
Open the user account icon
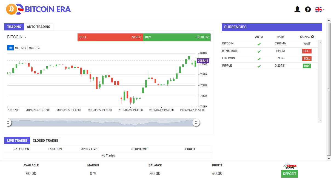tap(297, 9)
